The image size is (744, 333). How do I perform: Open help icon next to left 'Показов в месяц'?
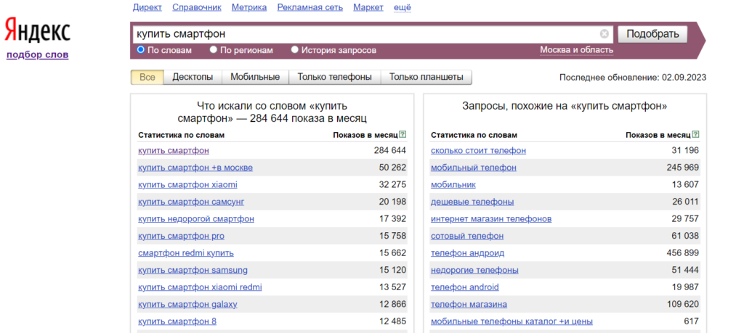(403, 135)
